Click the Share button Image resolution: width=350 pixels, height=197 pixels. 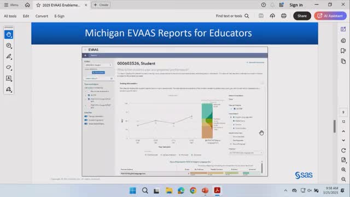(x=302, y=16)
